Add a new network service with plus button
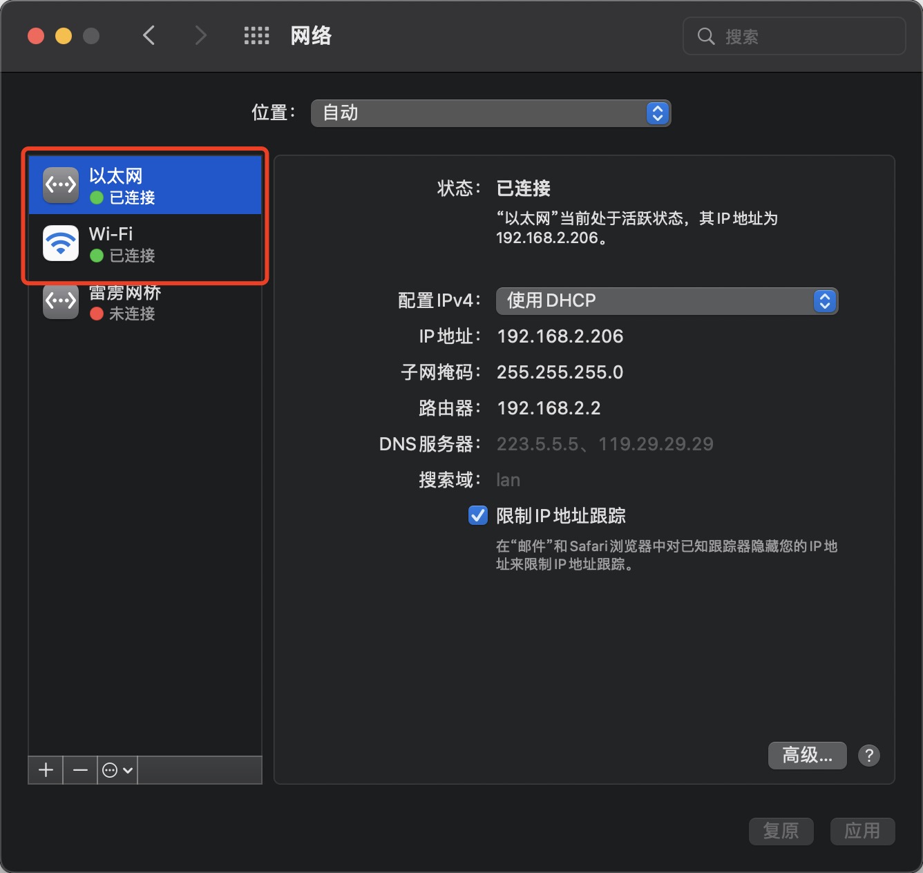 pyautogui.click(x=44, y=769)
